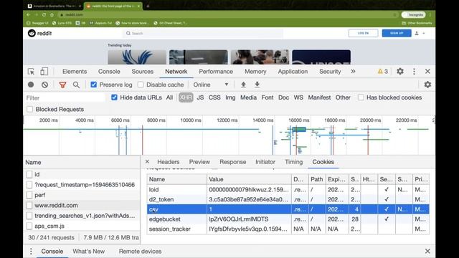Open a new browser tab
This screenshot has width=459, height=258.
pos(148,6)
